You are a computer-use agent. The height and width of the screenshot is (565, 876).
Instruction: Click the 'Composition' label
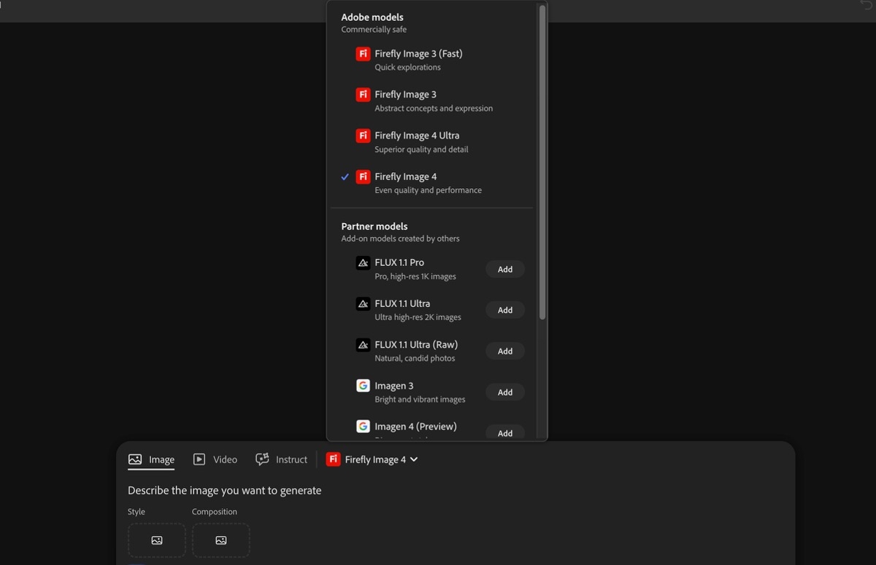click(215, 512)
